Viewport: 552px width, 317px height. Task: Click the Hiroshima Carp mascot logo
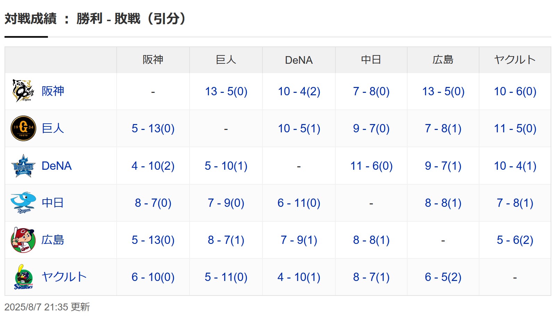click(x=23, y=240)
